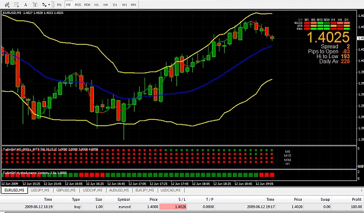Click the Swap column header

(325, 199)
